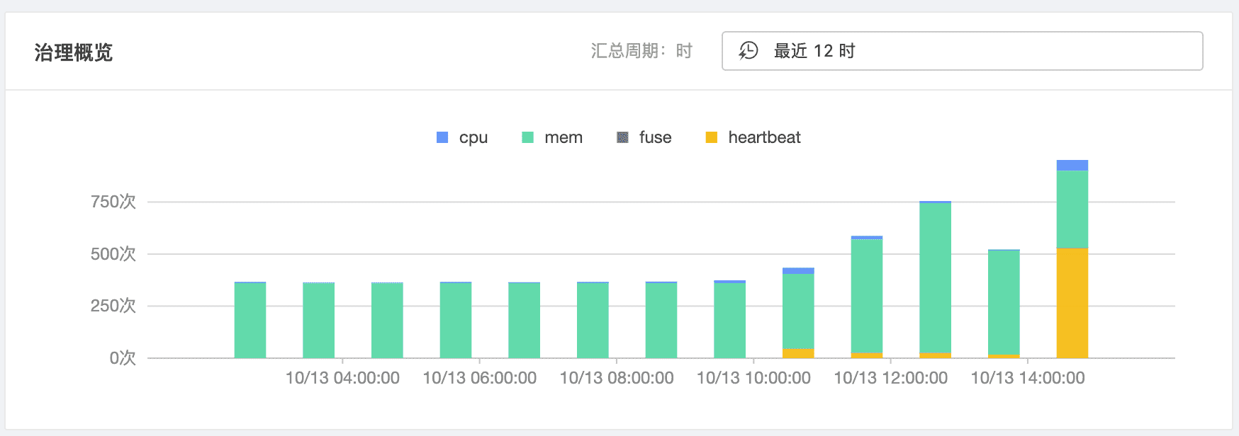Toggle the cpu legend series
1239x436 pixels.
(x=462, y=137)
